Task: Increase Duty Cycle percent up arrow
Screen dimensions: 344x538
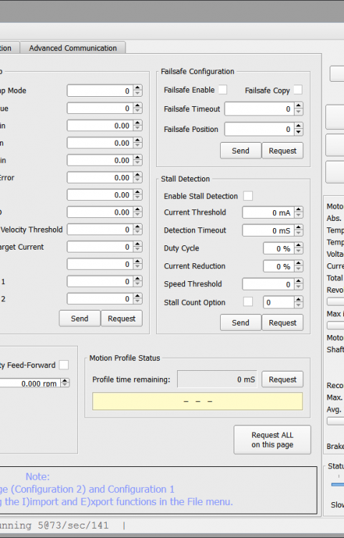Action: click(298, 245)
